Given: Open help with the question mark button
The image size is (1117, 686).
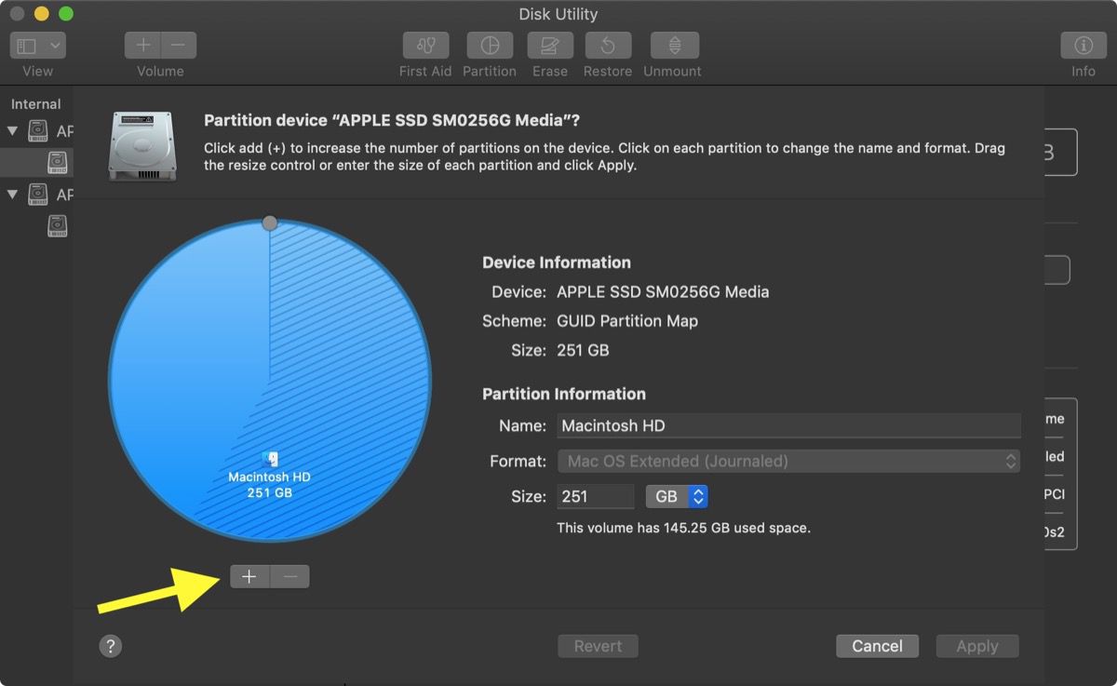Looking at the screenshot, I should pos(111,645).
